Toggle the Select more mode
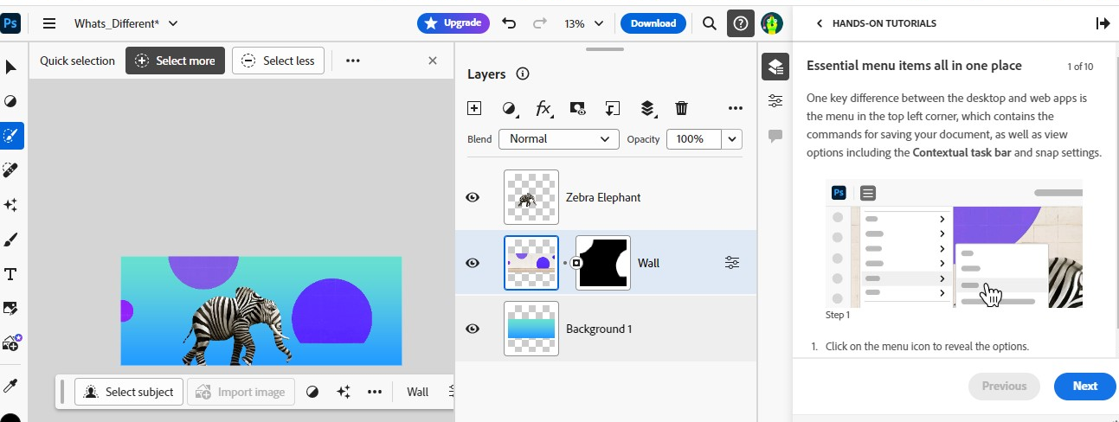The image size is (1119, 422). pyautogui.click(x=176, y=61)
